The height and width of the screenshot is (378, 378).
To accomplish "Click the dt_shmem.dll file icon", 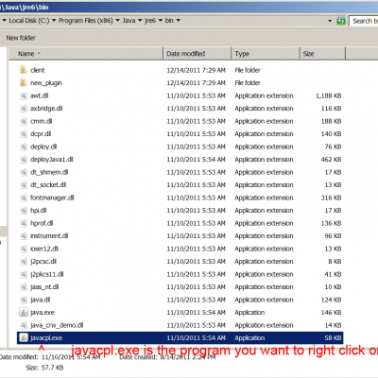I will 24,172.
